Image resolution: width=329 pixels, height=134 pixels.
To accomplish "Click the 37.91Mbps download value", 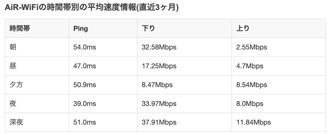I will click(x=159, y=122).
